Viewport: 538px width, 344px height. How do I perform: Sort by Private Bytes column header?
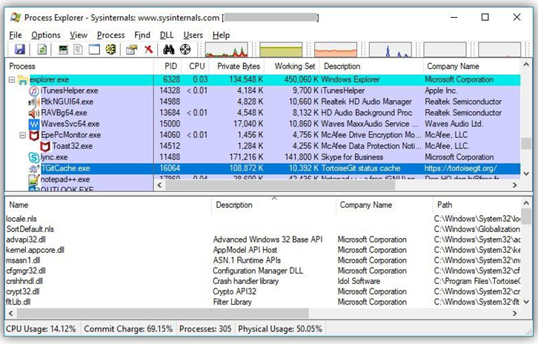(x=238, y=66)
